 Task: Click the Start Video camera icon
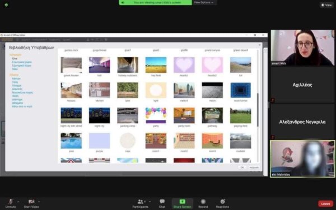tap(31, 202)
